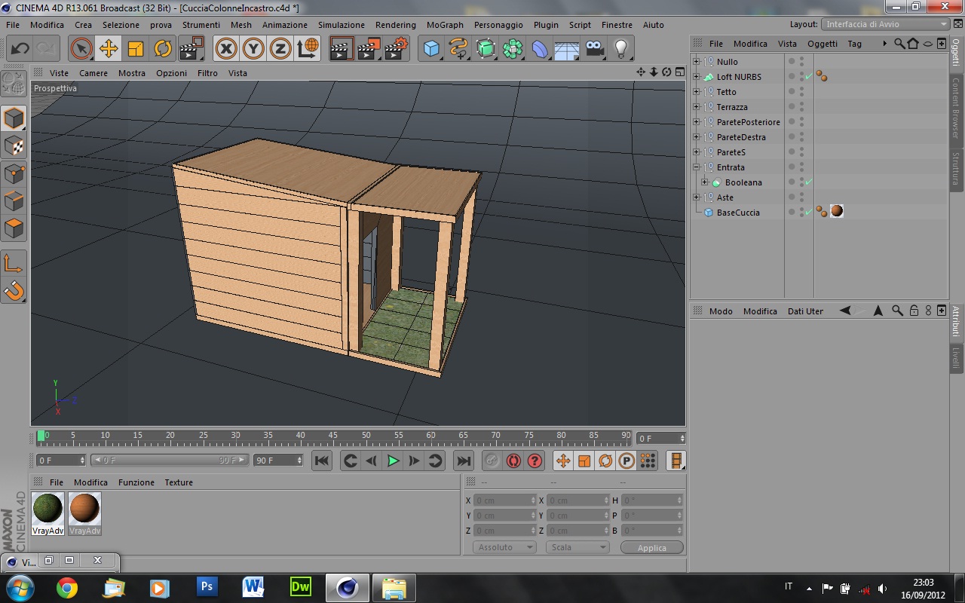Image resolution: width=965 pixels, height=603 pixels.
Task: Add a Camera object from the toolbar
Action: coord(595,49)
